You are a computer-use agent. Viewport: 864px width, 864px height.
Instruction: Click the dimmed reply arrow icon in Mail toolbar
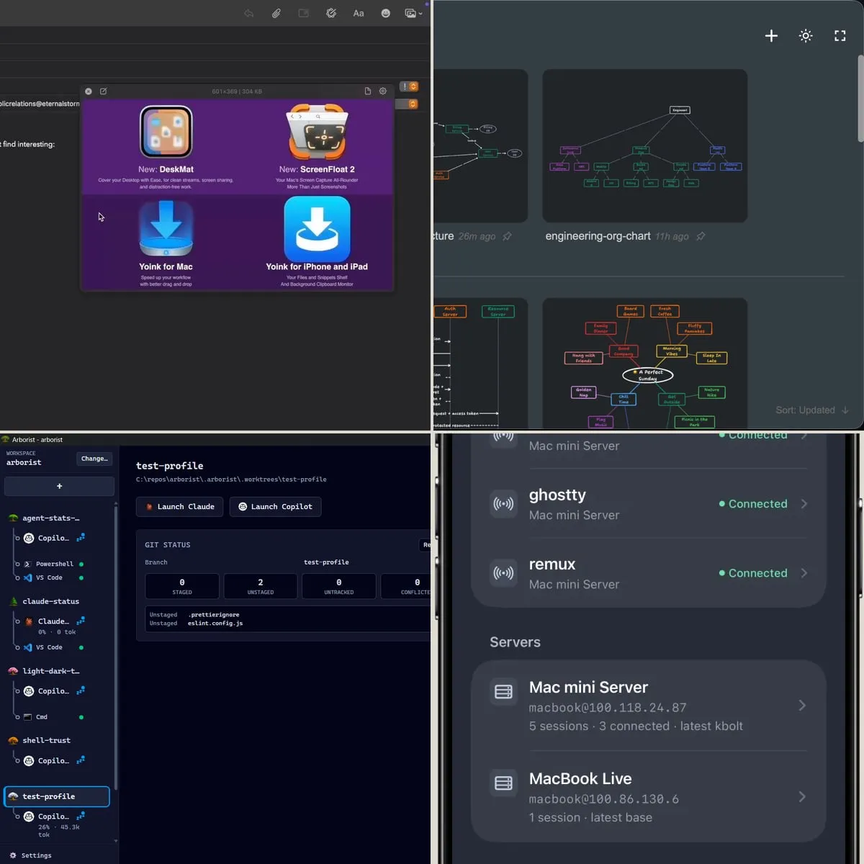(249, 13)
